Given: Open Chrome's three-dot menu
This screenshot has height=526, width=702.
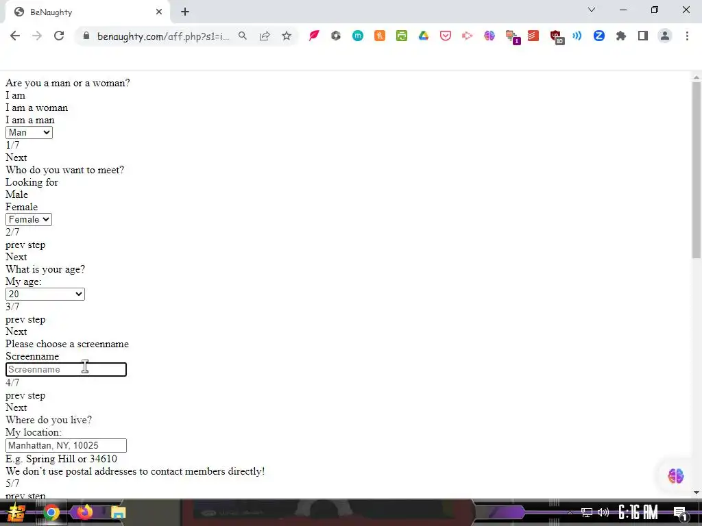Looking at the screenshot, I should tap(687, 36).
